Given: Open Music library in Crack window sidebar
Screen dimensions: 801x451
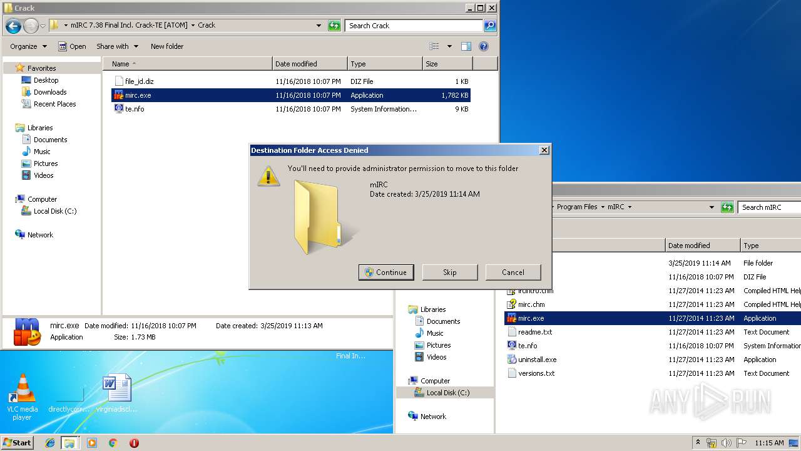Looking at the screenshot, I should 42,152.
